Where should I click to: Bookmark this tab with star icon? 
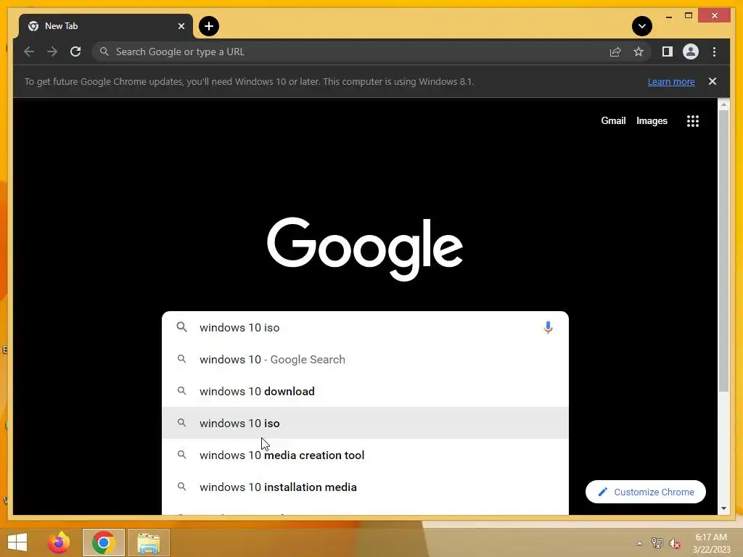click(639, 51)
